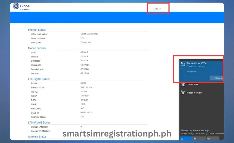This screenshot has width=234, height=143.
Task: Open Properties of the connected network
Action: (x=191, y=72)
